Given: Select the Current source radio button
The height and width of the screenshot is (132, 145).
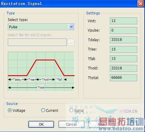Looking at the screenshot, I should (43, 110).
